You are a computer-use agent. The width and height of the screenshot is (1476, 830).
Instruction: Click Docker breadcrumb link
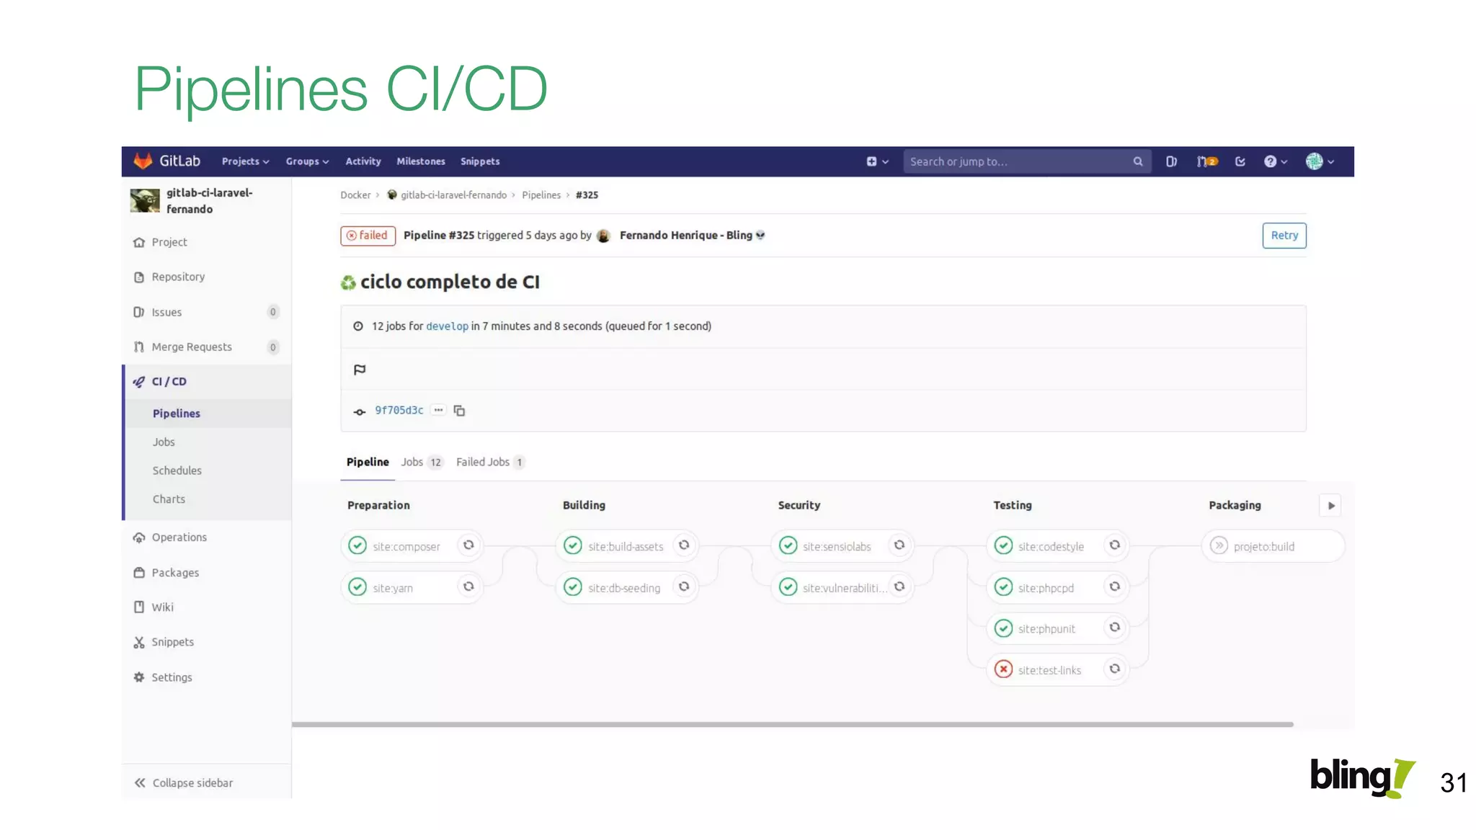pyautogui.click(x=355, y=195)
